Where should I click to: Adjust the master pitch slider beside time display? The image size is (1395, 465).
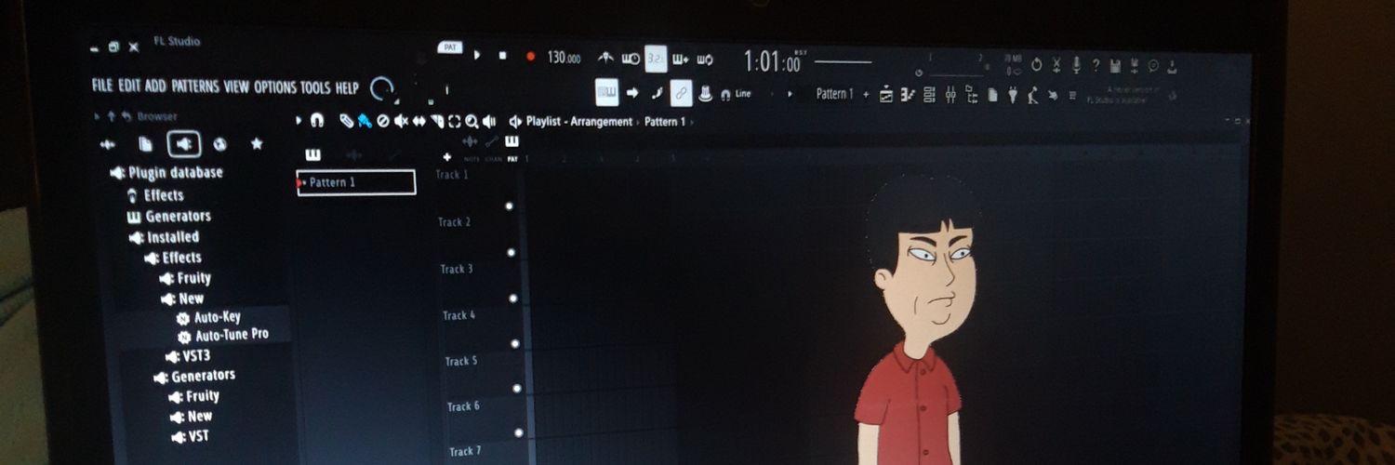(843, 62)
